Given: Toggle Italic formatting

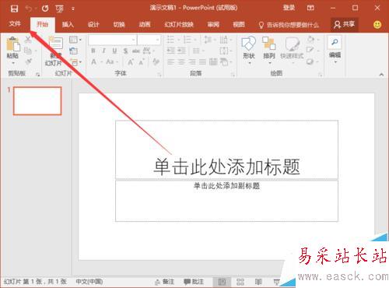Looking at the screenshot, I should [x=103, y=51].
